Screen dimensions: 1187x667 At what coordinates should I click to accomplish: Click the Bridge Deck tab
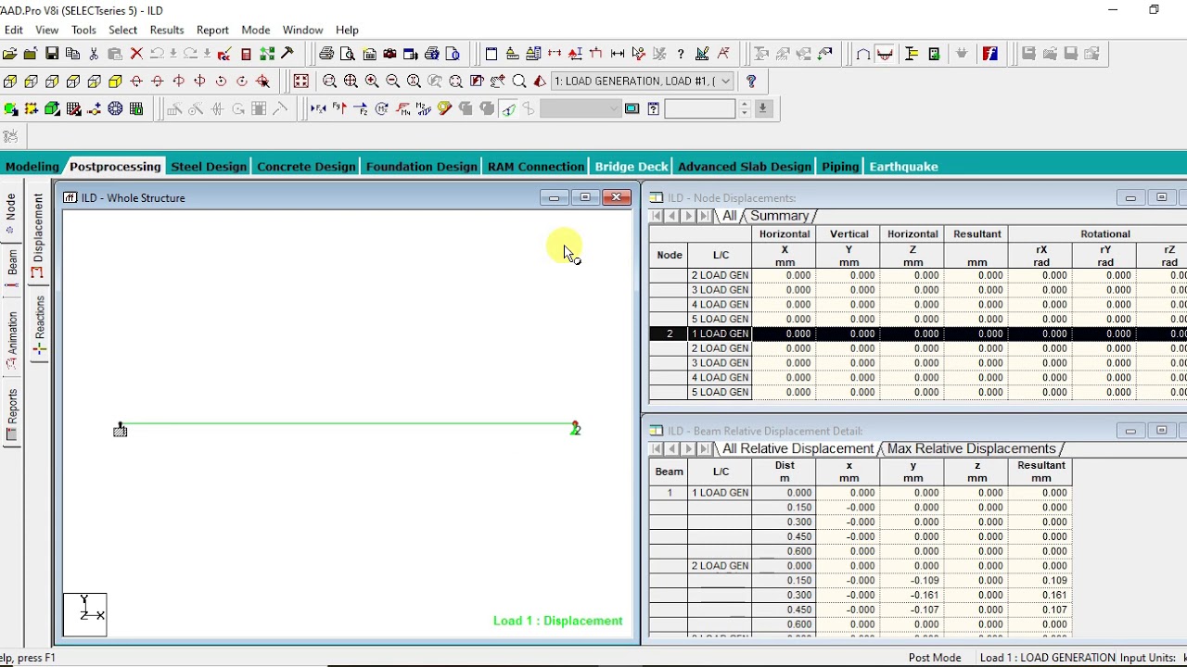click(632, 167)
